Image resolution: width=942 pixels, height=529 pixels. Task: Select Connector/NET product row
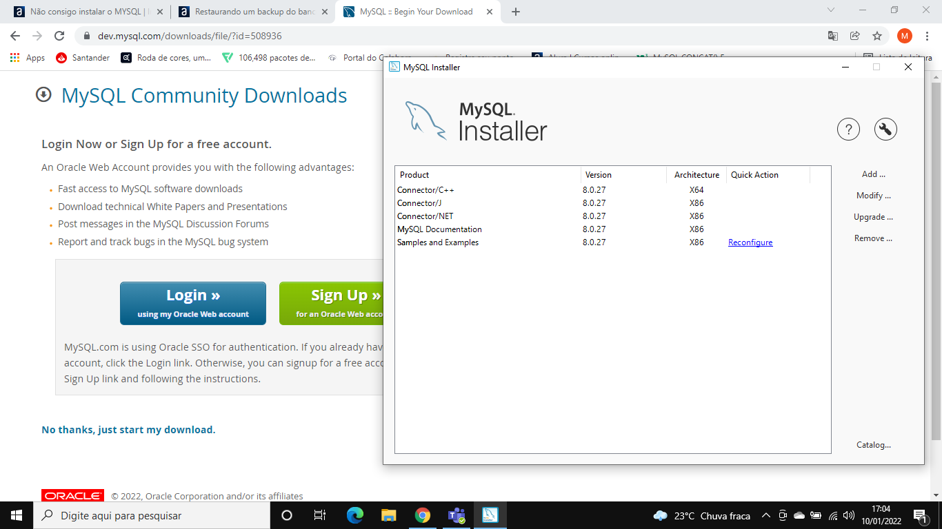(x=612, y=216)
